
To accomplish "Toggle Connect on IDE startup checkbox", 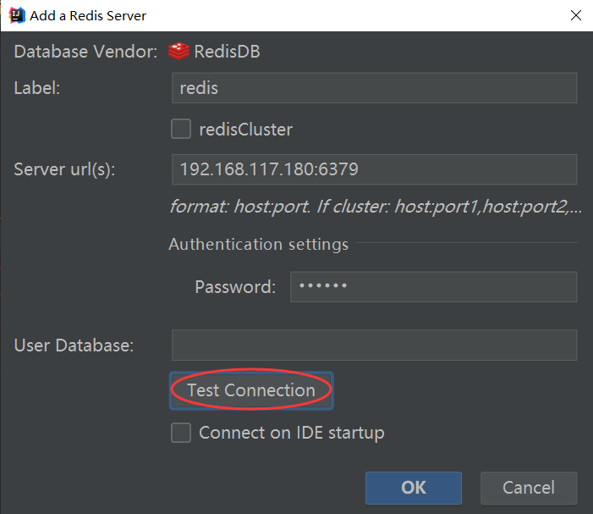I will [x=181, y=433].
